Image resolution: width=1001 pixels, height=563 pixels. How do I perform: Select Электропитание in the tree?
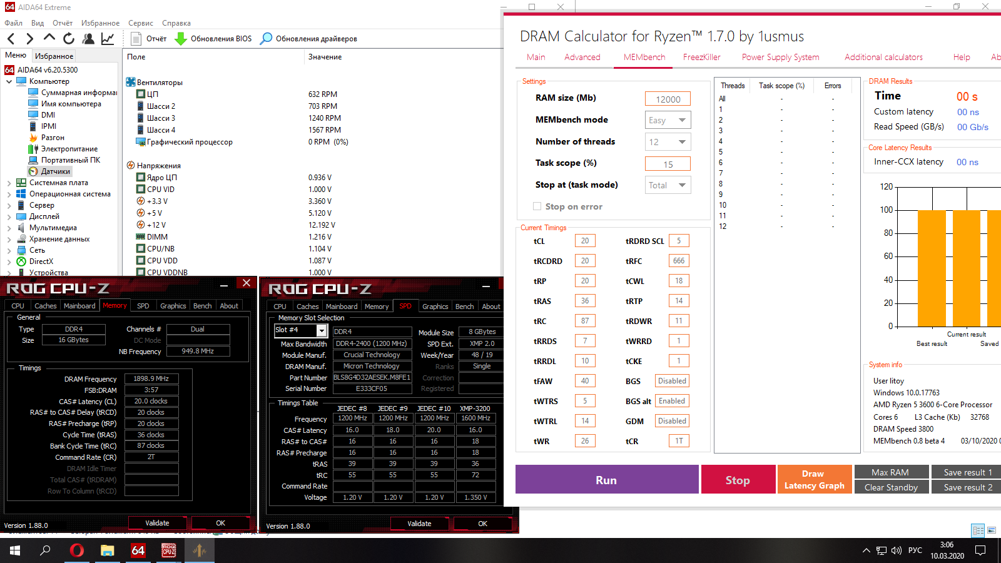click(x=63, y=149)
